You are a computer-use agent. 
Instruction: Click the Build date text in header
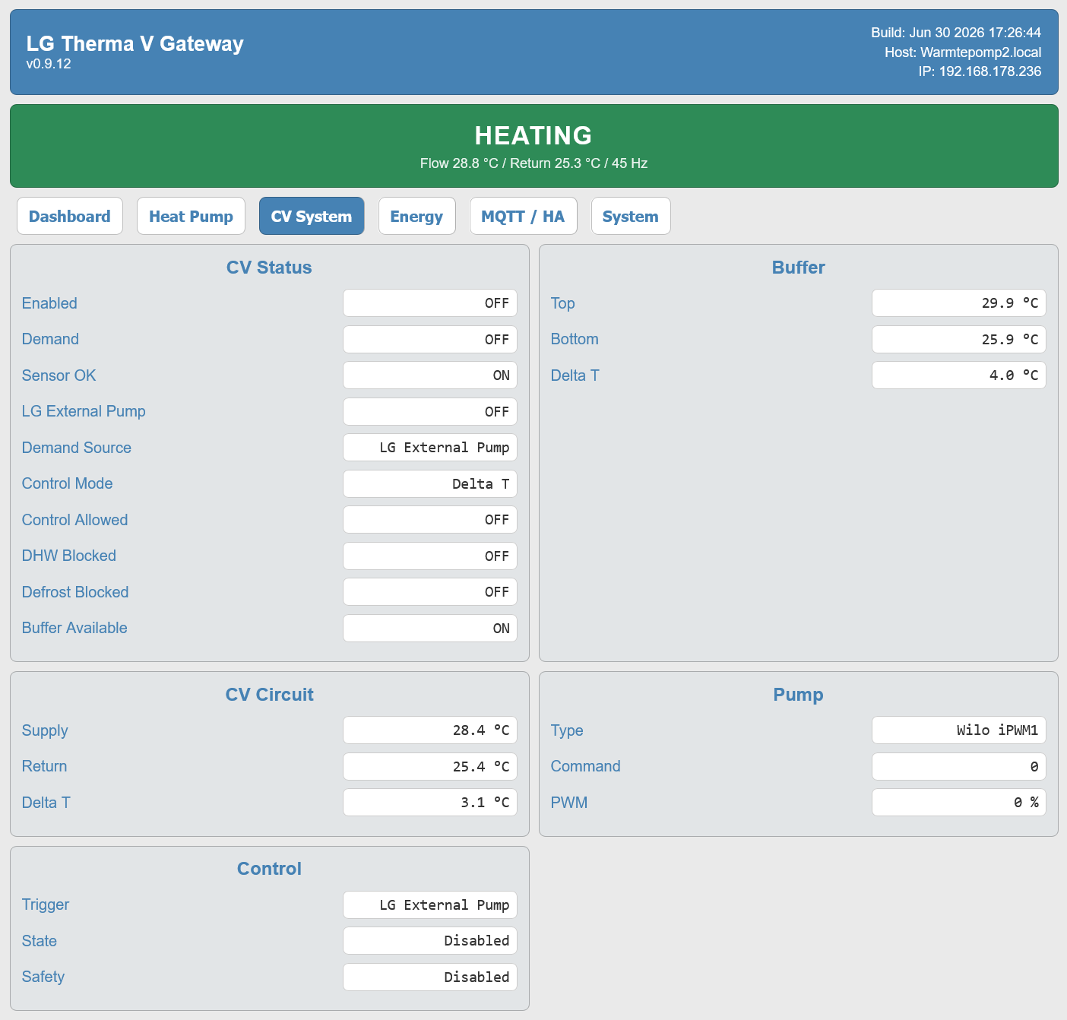(956, 33)
